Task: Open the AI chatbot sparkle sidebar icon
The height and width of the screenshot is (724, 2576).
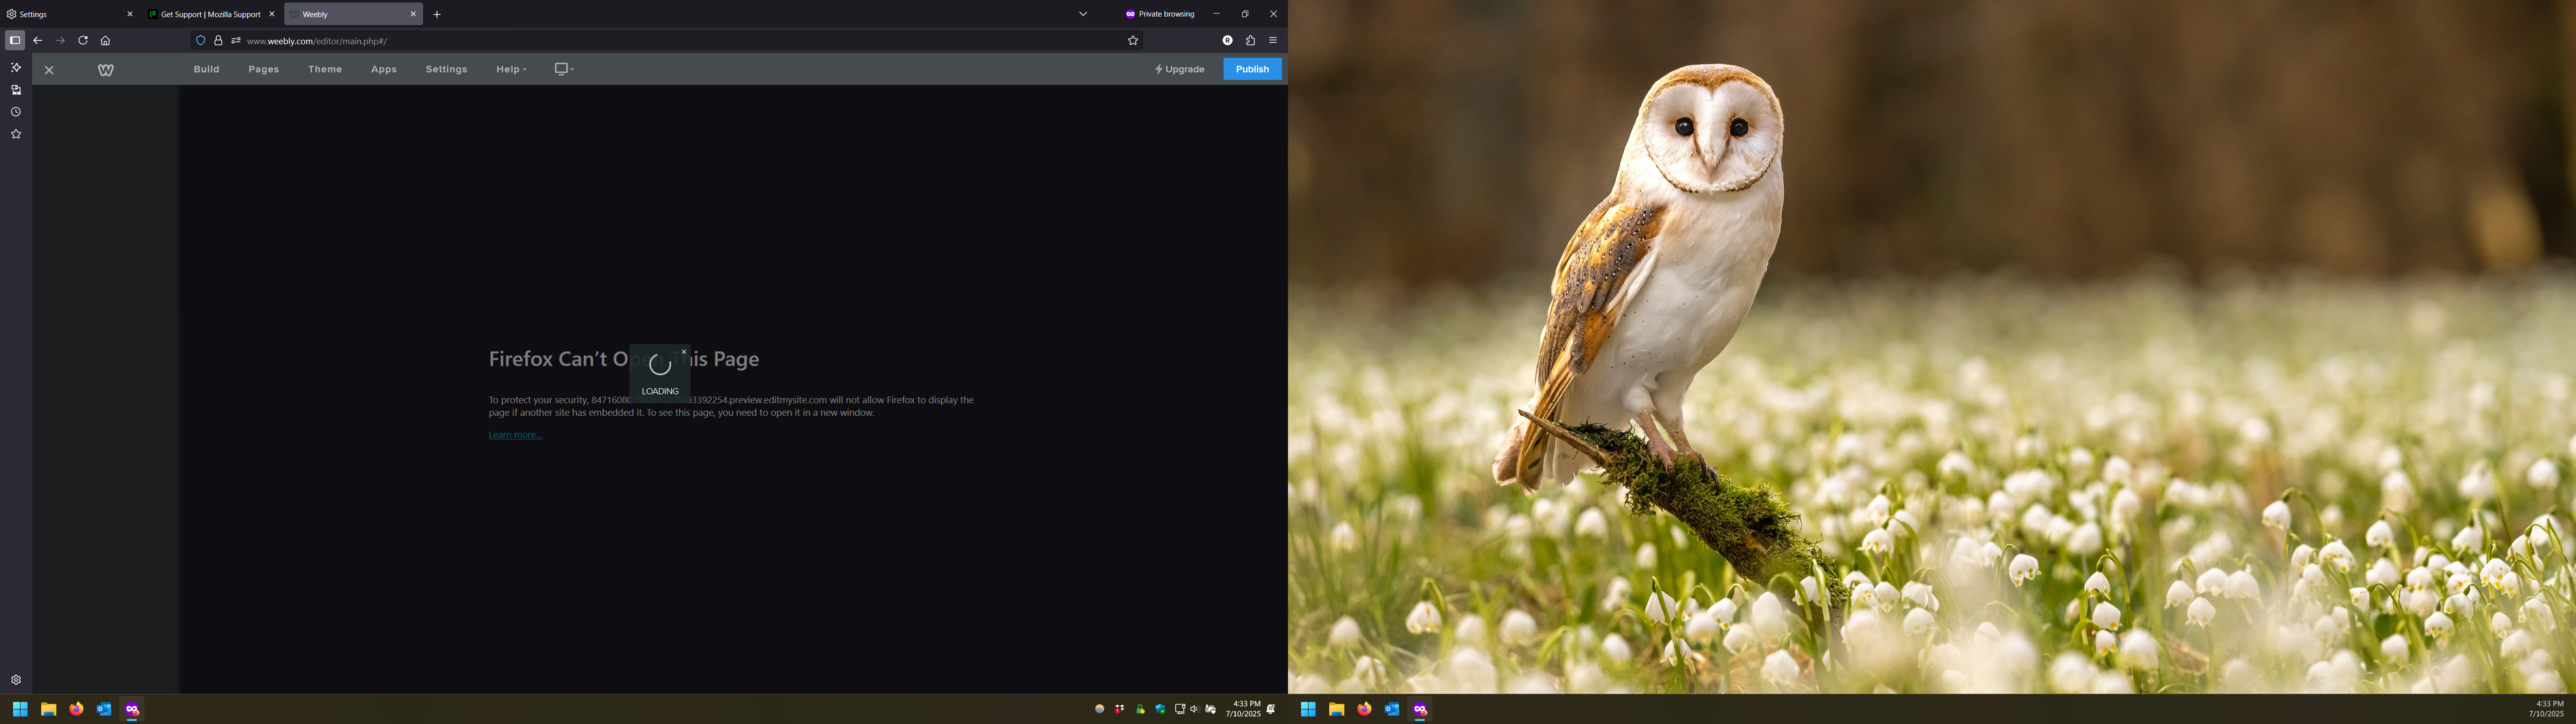Action: (x=16, y=68)
